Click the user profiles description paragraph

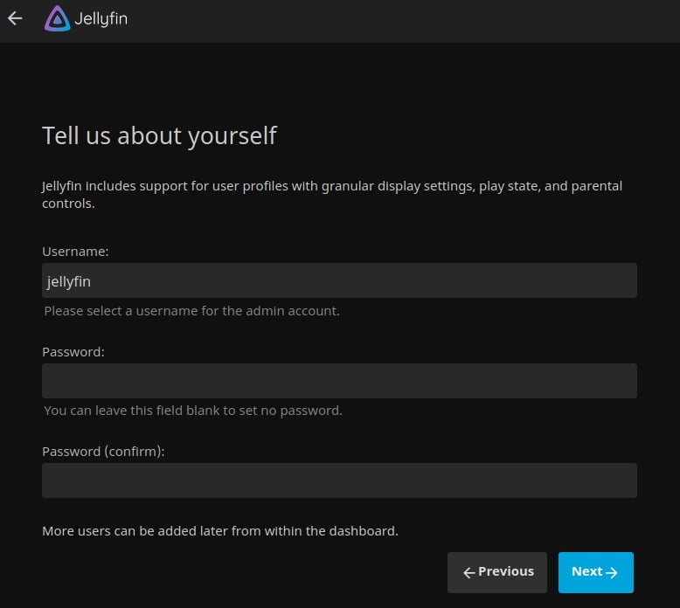(x=332, y=195)
